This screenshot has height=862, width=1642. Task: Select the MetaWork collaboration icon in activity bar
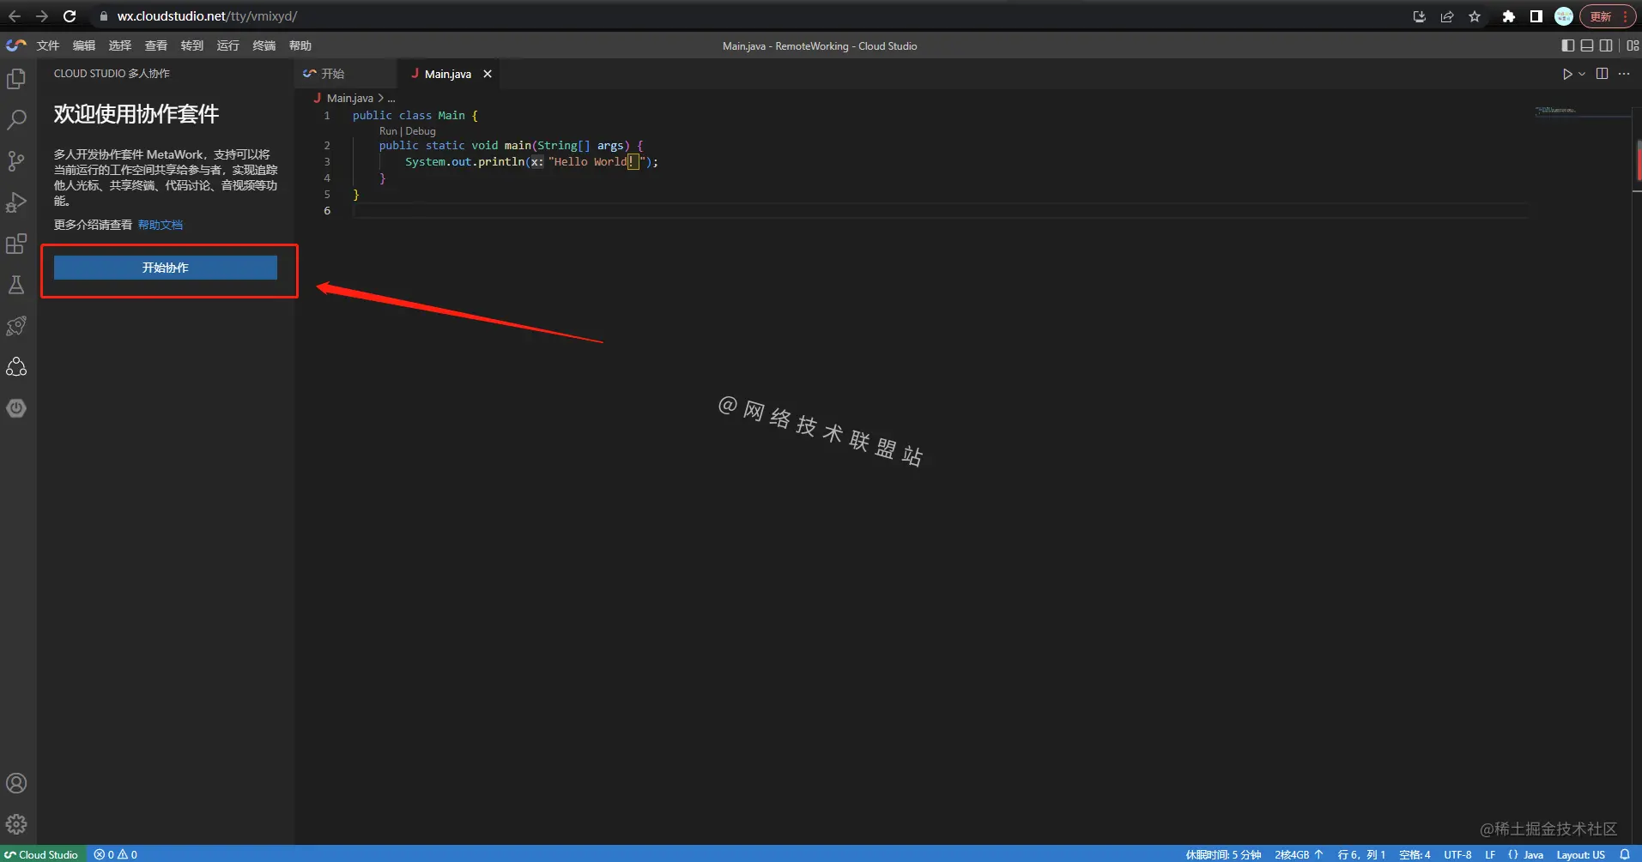[x=16, y=367]
